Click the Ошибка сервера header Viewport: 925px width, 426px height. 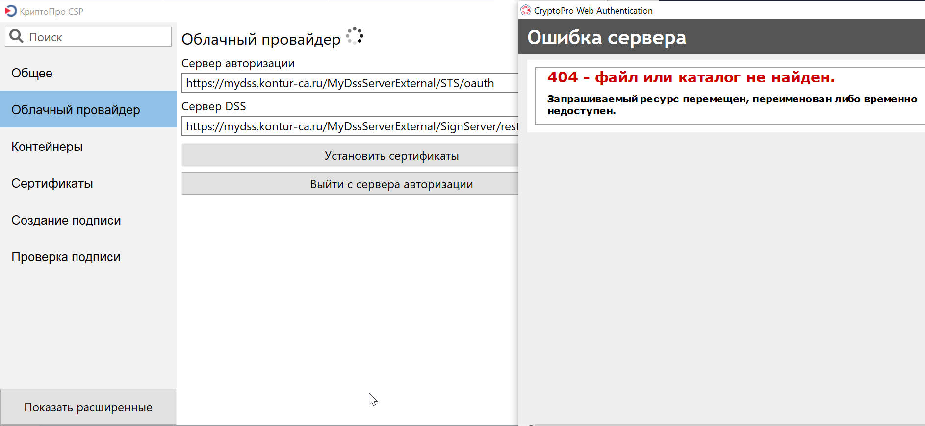click(x=607, y=37)
